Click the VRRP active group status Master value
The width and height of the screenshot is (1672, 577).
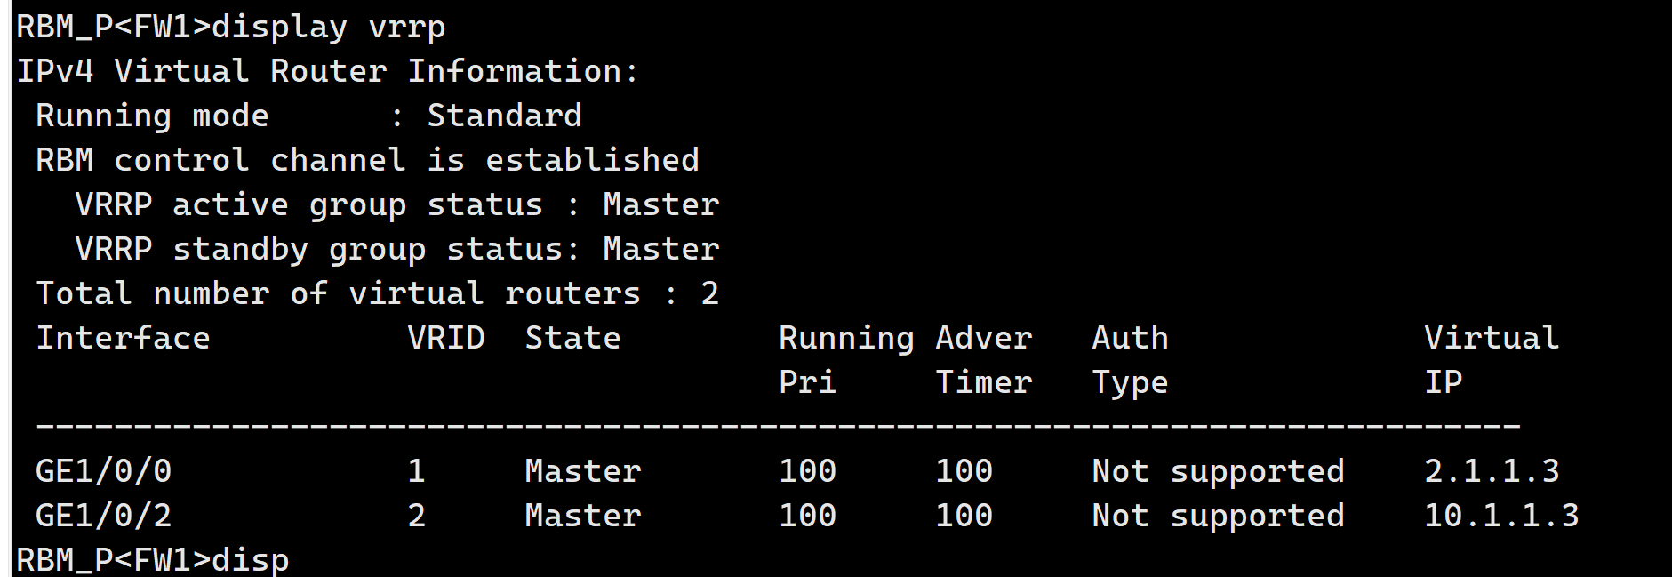660,205
